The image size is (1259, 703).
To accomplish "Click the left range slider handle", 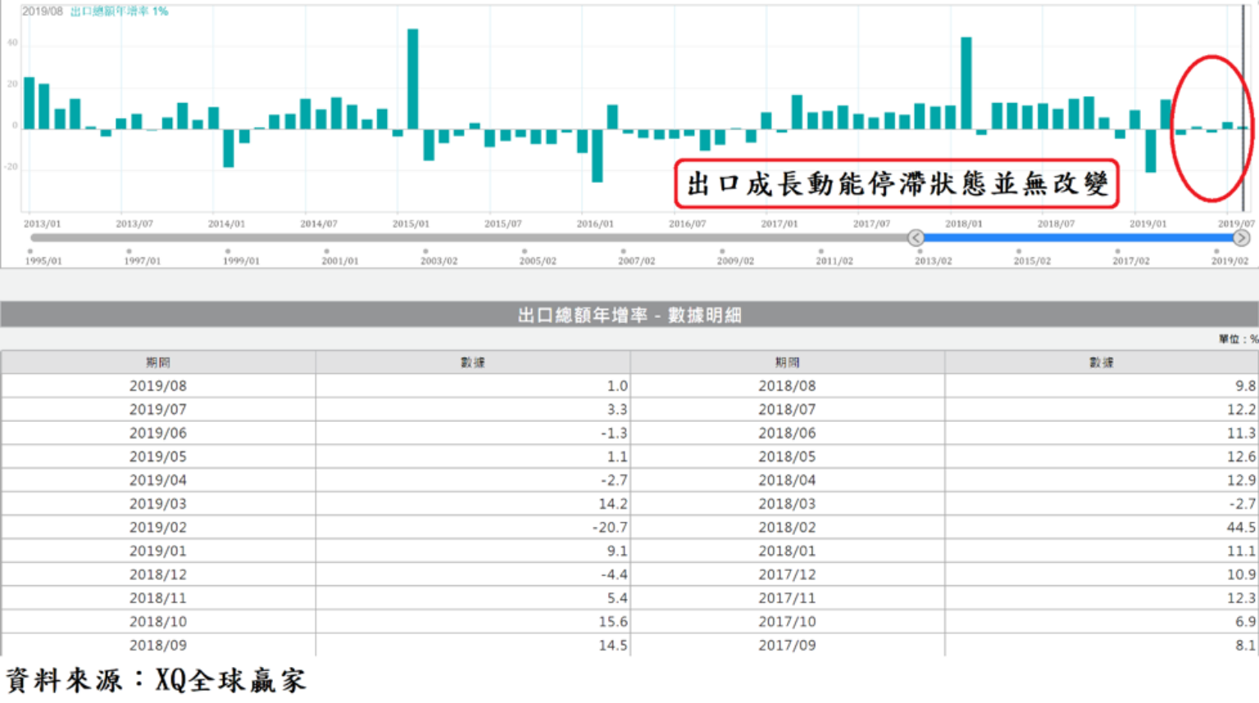I will 916,238.
